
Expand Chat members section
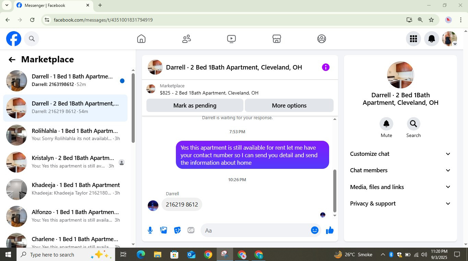[400, 170]
